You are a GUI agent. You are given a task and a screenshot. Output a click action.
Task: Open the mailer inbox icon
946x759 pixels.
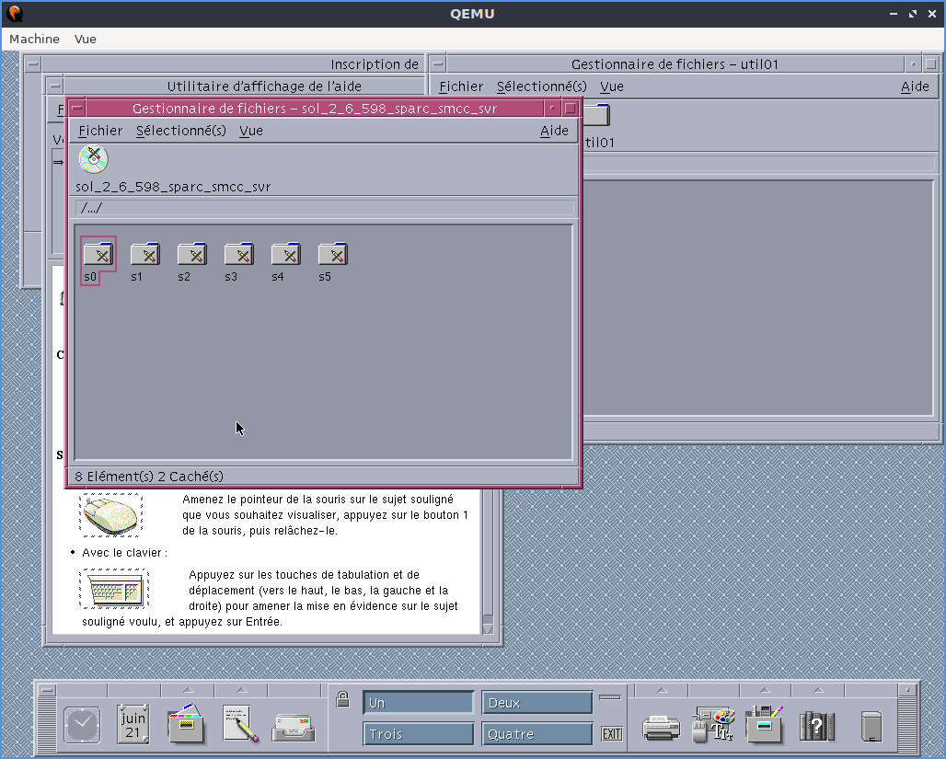pos(294,727)
